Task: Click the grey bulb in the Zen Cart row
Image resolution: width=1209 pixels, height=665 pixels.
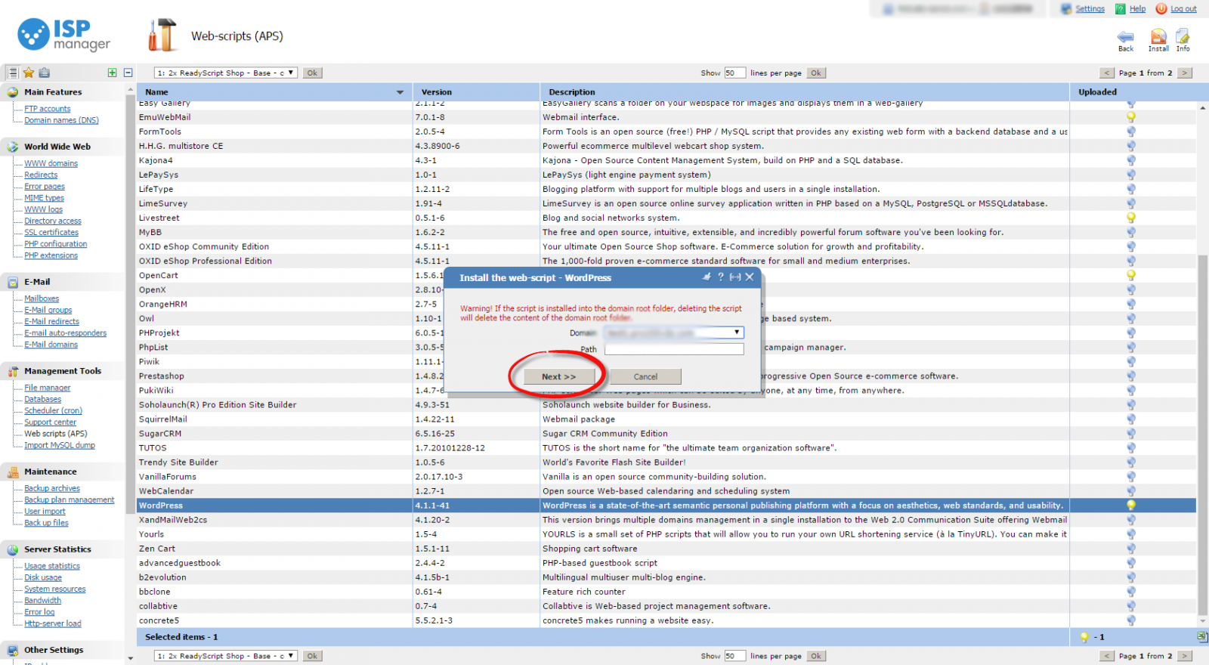Action: [1131, 549]
